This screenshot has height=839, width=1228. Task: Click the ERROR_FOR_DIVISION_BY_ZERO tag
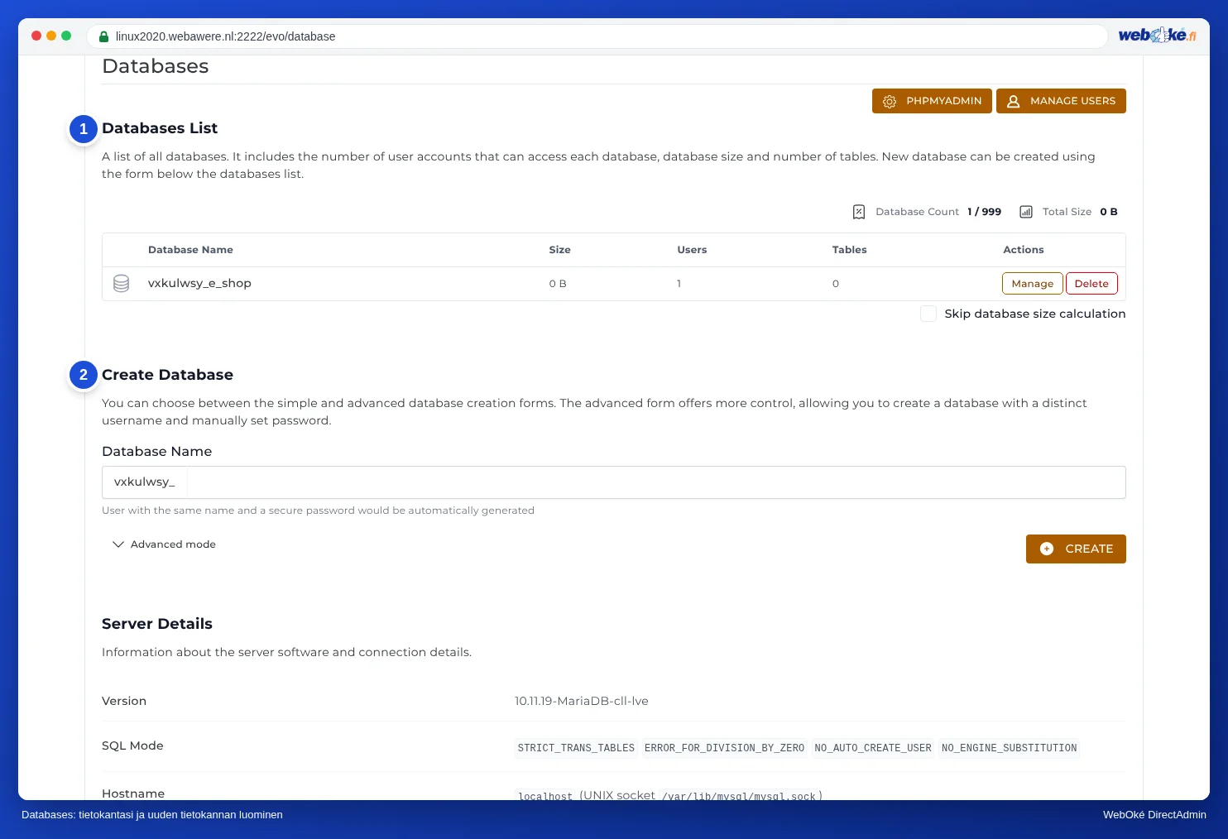[x=724, y=748]
